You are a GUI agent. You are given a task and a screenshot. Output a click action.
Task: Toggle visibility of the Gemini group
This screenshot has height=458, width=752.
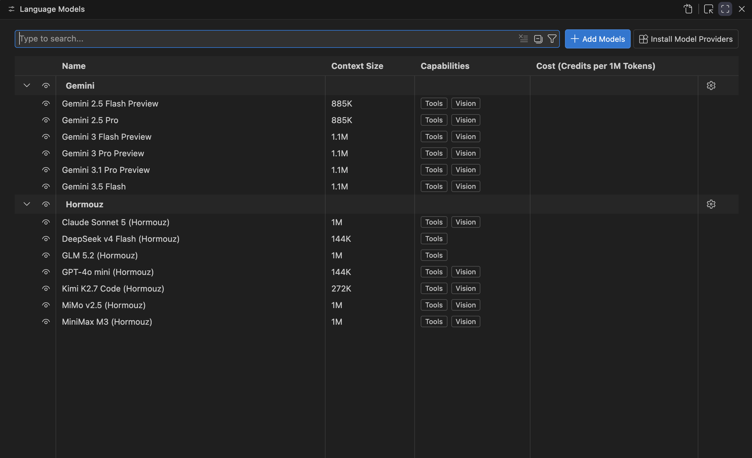tap(46, 85)
